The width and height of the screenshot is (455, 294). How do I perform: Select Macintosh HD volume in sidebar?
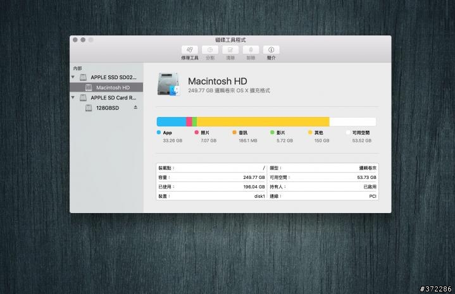(106, 87)
